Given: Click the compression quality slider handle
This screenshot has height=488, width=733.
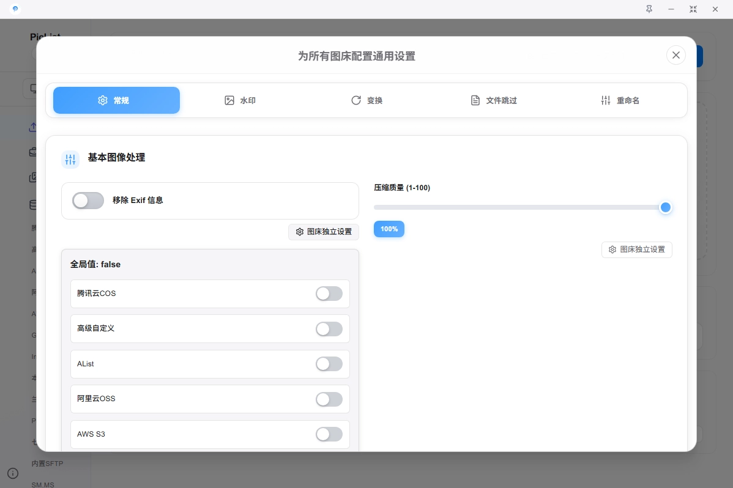Looking at the screenshot, I should tap(666, 207).
